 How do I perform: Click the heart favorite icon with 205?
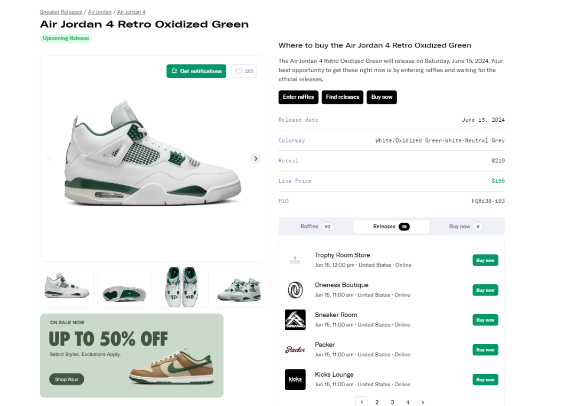pos(243,71)
